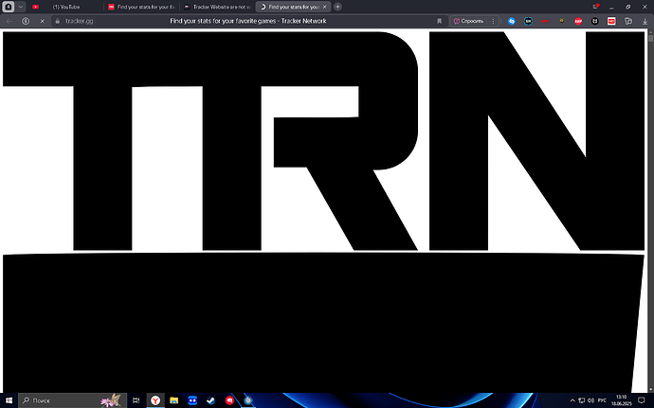Open browser notifications icon with red dot
Image resolution: width=654 pixels, height=408 pixels.
coord(595,7)
